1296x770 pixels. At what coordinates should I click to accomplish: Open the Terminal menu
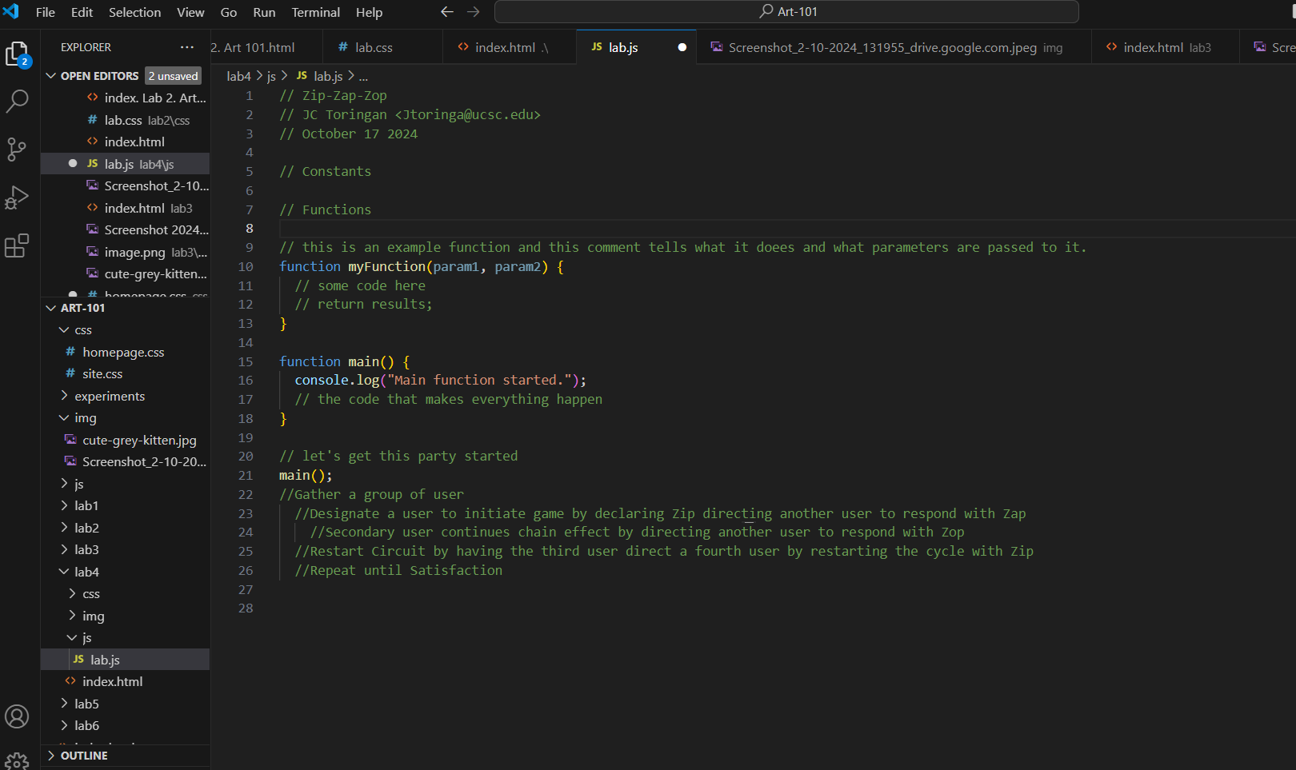point(315,12)
